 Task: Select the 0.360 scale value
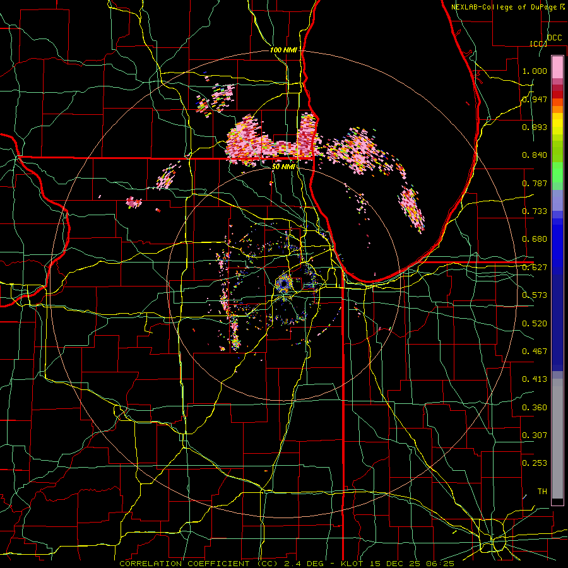(x=535, y=407)
